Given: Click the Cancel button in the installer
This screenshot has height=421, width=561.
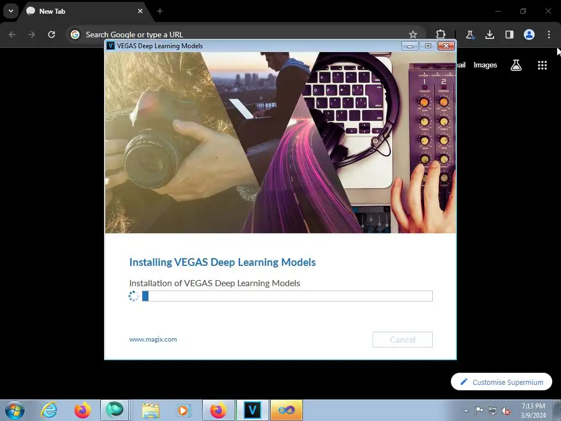Looking at the screenshot, I should [x=403, y=339].
